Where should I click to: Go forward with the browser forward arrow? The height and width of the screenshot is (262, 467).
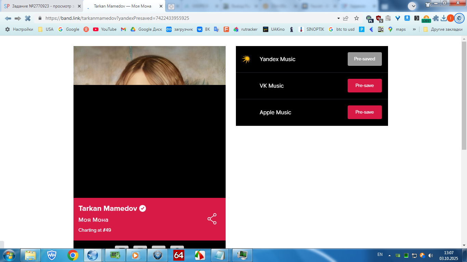tap(18, 18)
